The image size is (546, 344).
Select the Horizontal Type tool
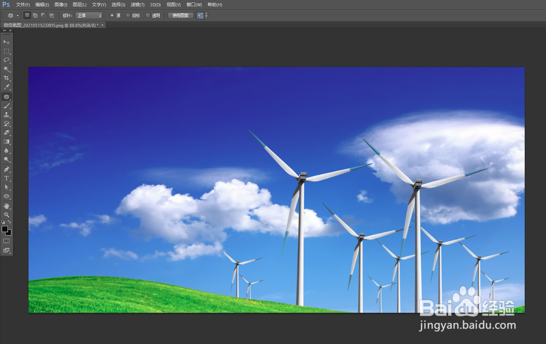tap(7, 178)
